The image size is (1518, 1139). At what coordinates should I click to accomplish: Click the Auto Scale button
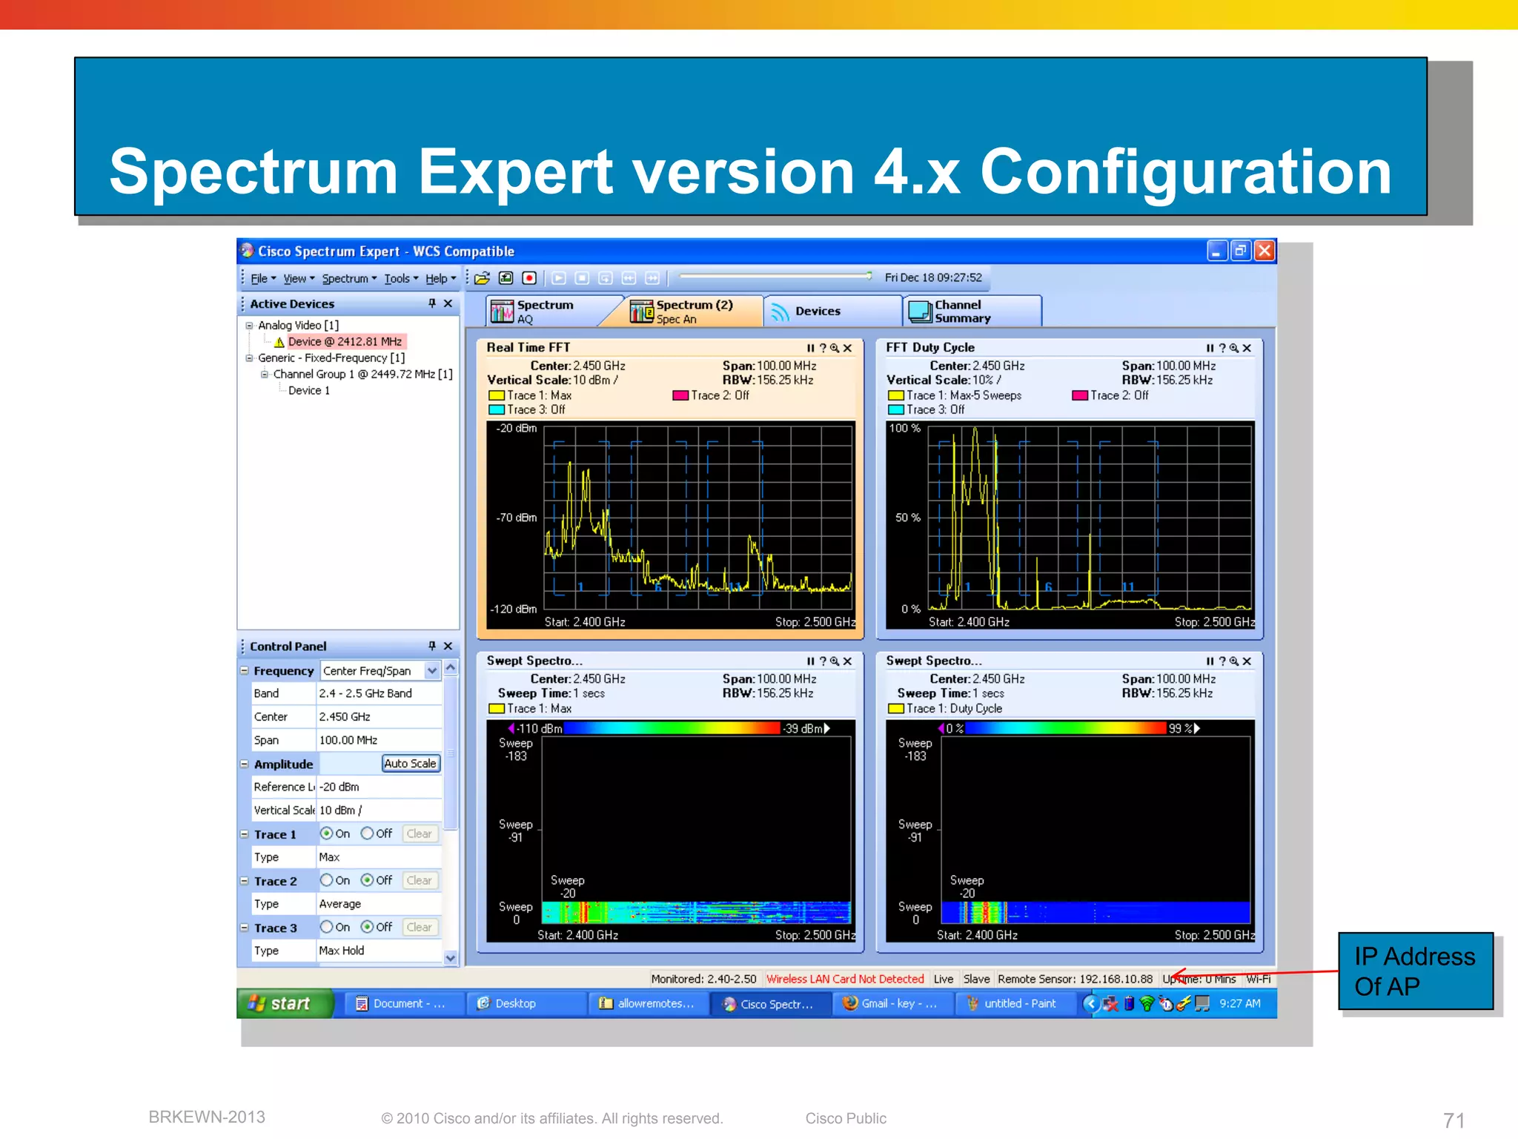point(411,764)
